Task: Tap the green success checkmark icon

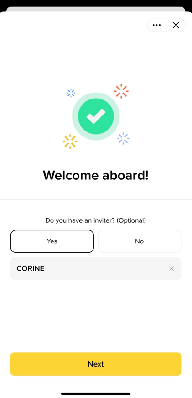Action: (96, 116)
